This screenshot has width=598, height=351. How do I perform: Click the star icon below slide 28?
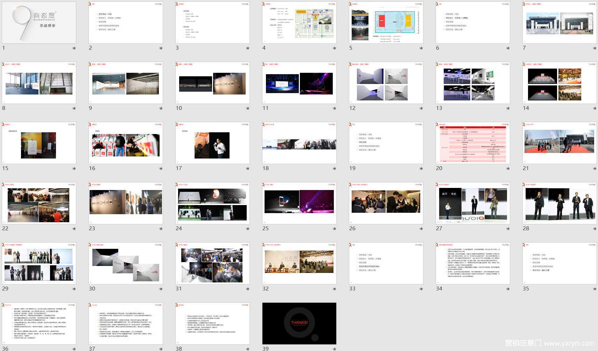(x=595, y=229)
